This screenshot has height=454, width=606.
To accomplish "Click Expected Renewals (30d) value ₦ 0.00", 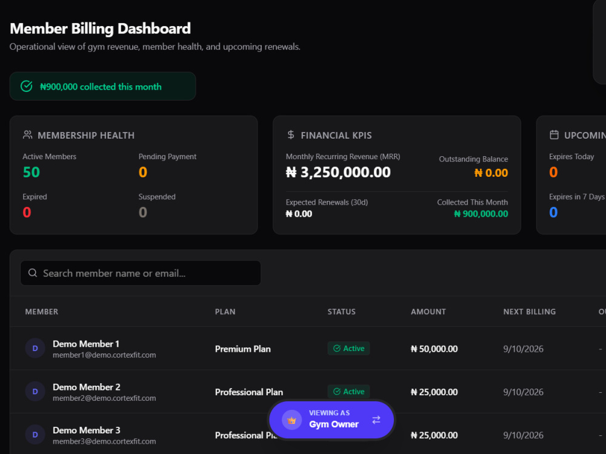I will [x=299, y=214].
